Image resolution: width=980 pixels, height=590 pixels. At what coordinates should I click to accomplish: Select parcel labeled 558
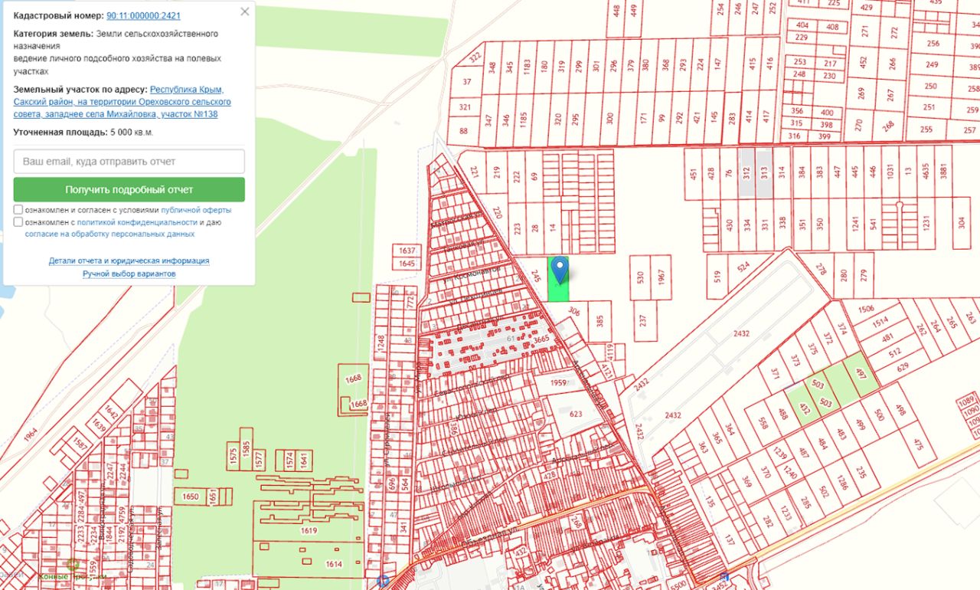(x=763, y=423)
